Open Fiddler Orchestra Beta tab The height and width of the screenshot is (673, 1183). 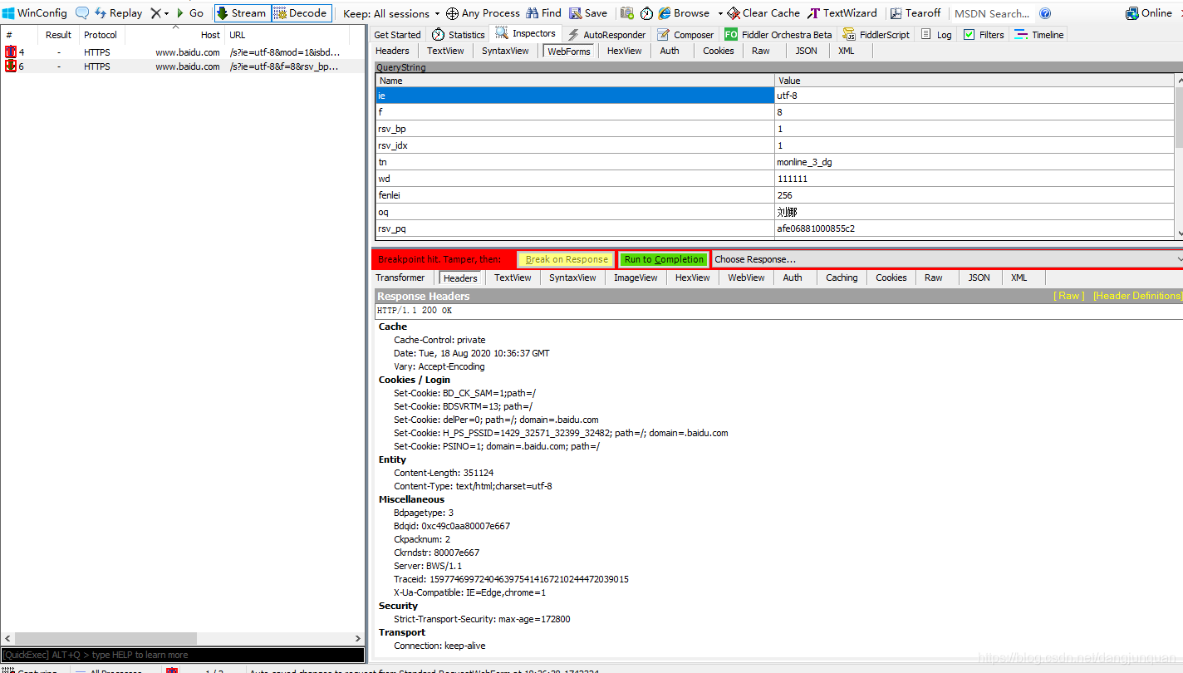[x=778, y=35]
